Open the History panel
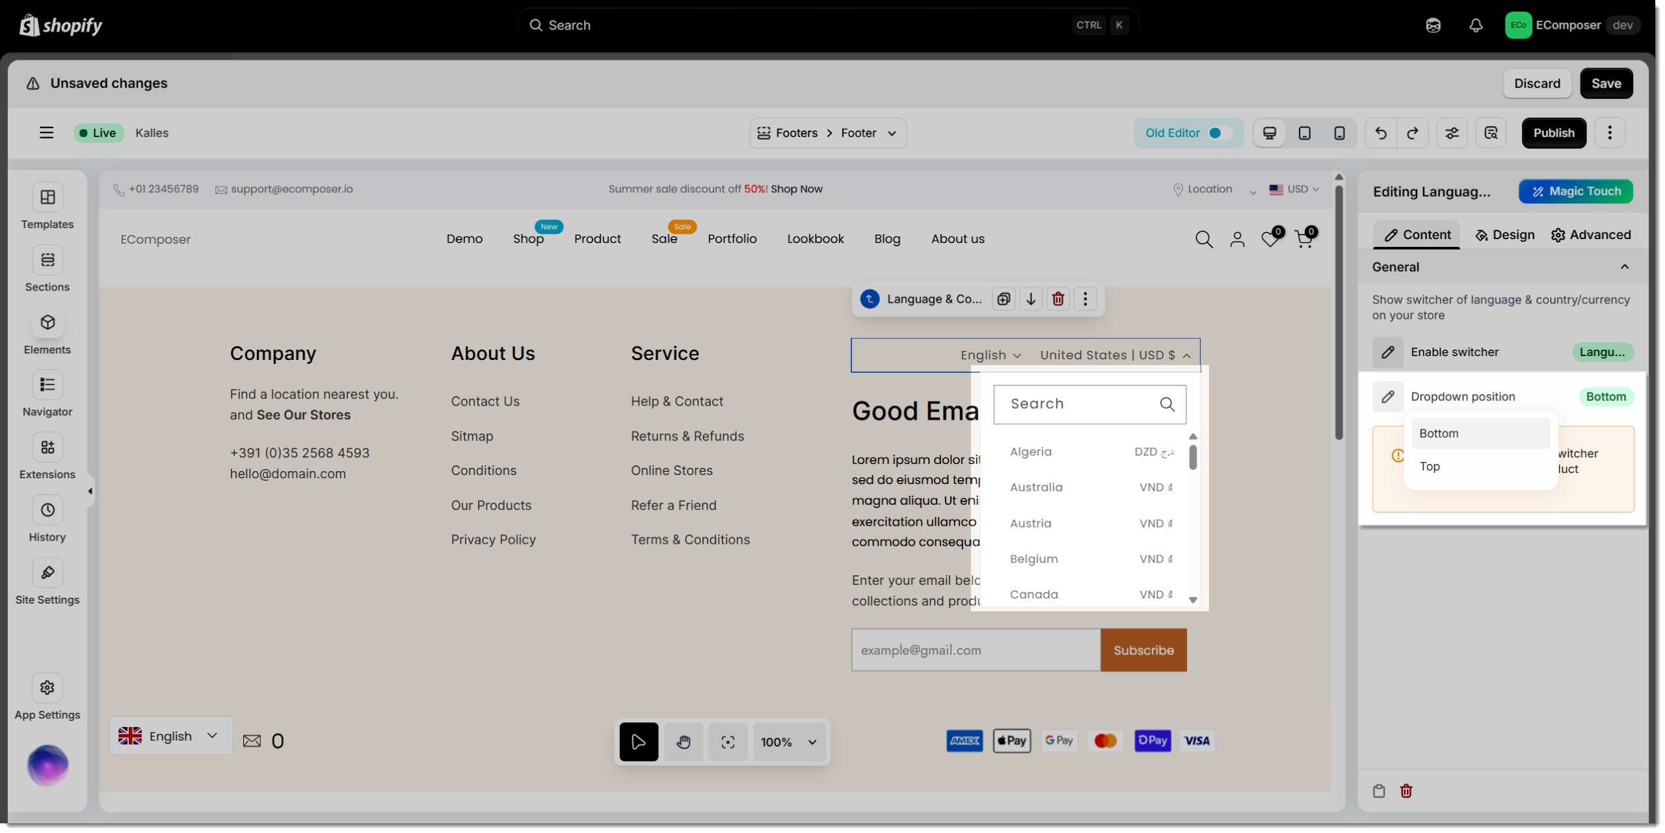Screen dimensions: 1665x833 (x=47, y=510)
